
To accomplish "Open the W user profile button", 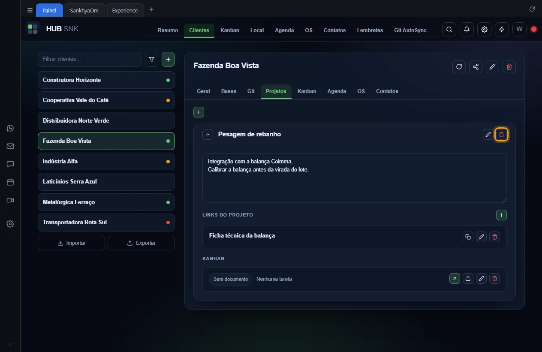I will click(x=519, y=29).
